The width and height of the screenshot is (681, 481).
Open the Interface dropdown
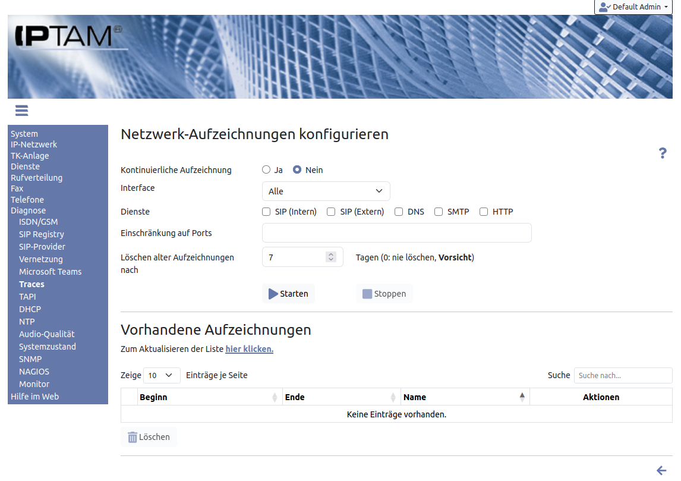[x=326, y=191]
